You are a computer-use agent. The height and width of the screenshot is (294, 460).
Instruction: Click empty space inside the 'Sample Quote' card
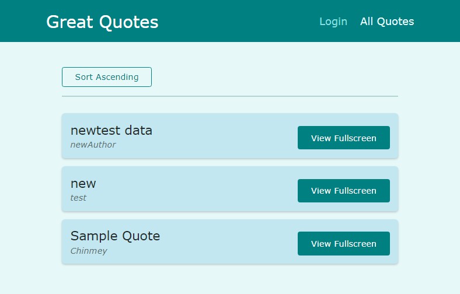[x=234, y=242]
